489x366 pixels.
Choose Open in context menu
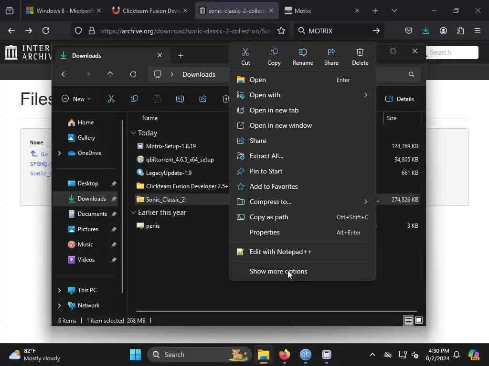coord(302,80)
